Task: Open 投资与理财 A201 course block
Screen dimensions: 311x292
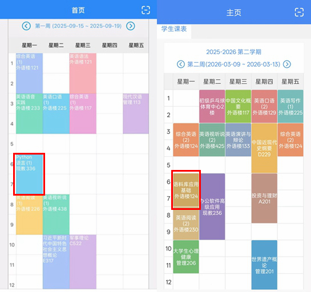Action: [264, 198]
